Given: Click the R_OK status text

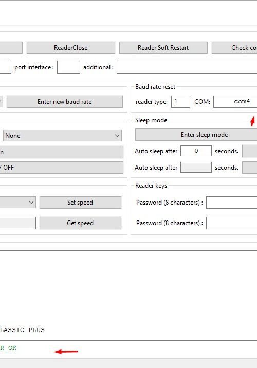Looking at the screenshot, I should [x=8, y=348].
